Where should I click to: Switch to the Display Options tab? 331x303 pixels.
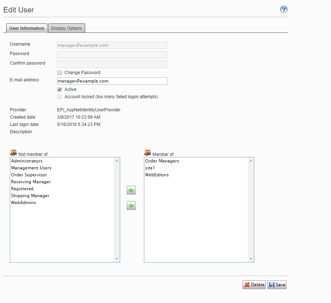point(66,28)
